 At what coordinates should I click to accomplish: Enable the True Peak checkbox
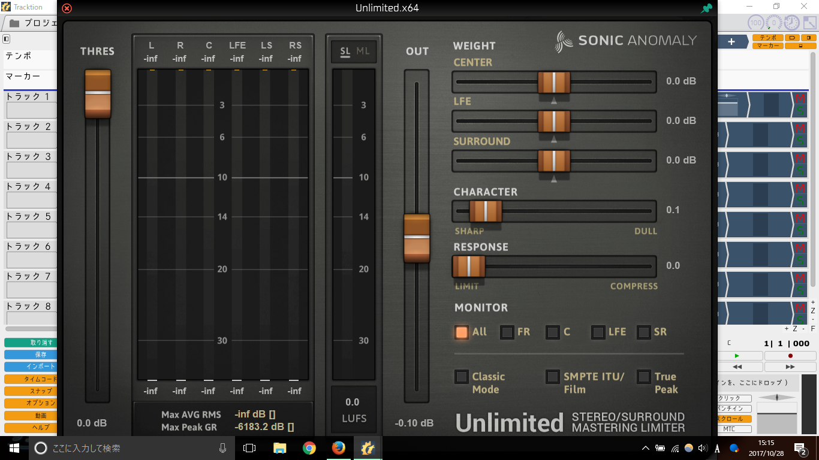point(644,377)
